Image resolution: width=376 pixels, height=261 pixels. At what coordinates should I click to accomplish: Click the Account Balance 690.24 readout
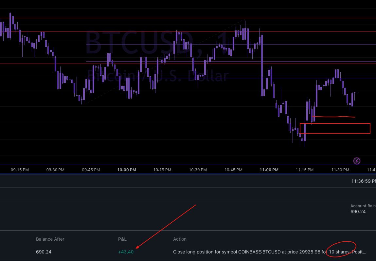coord(358,212)
